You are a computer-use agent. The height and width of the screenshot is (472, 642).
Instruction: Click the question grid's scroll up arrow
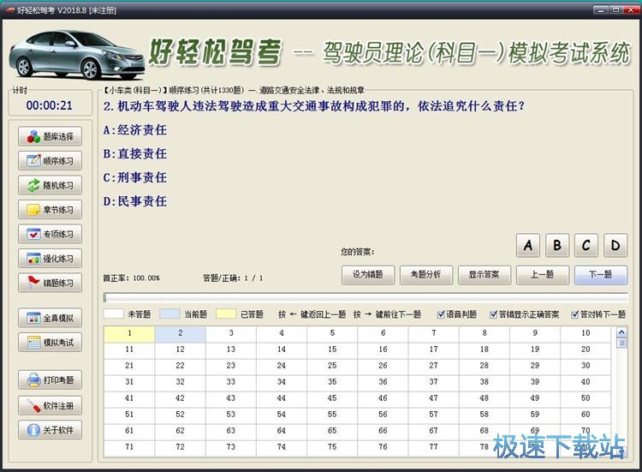621,332
